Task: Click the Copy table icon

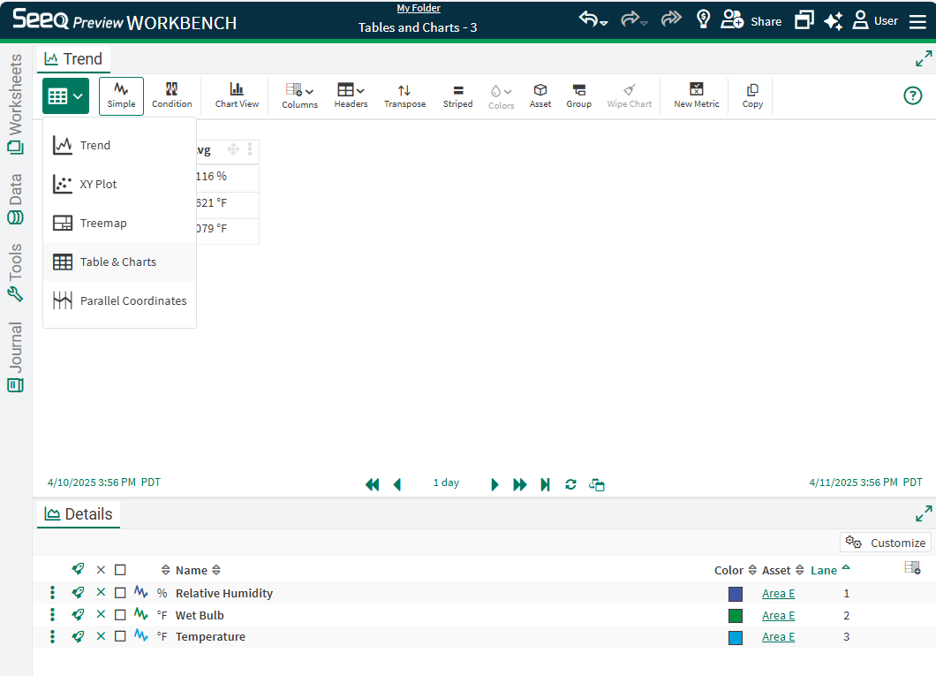Action: pos(752,95)
